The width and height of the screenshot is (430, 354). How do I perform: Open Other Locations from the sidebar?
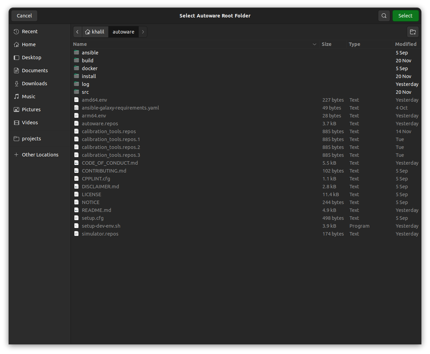[40, 154]
